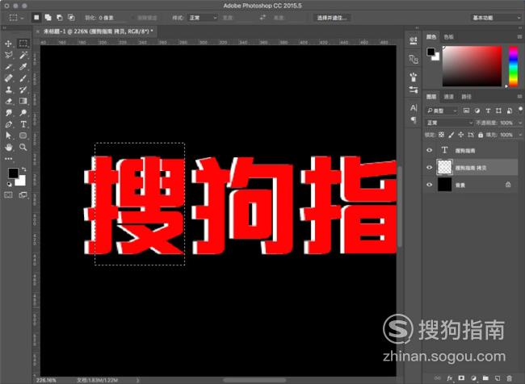
Task: Switch to the Color panel tab
Action: pos(431,37)
